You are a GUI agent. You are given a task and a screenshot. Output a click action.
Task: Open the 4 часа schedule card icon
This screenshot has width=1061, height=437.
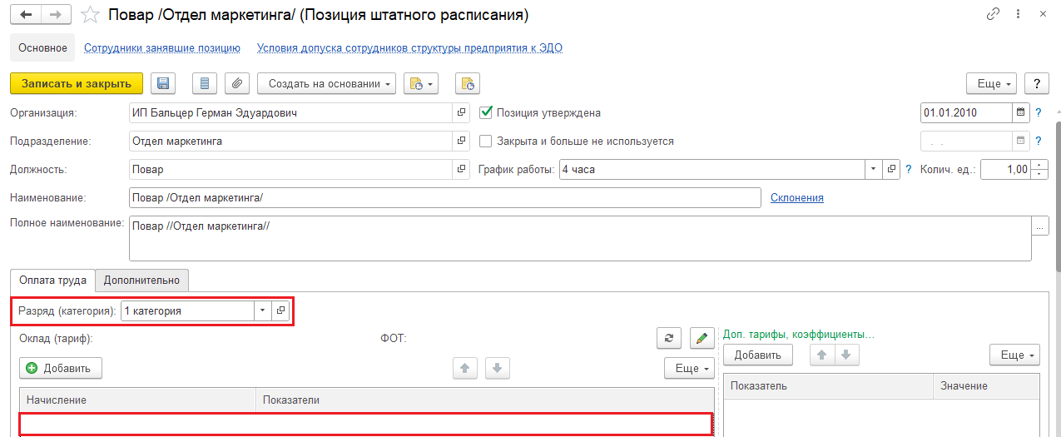(891, 169)
